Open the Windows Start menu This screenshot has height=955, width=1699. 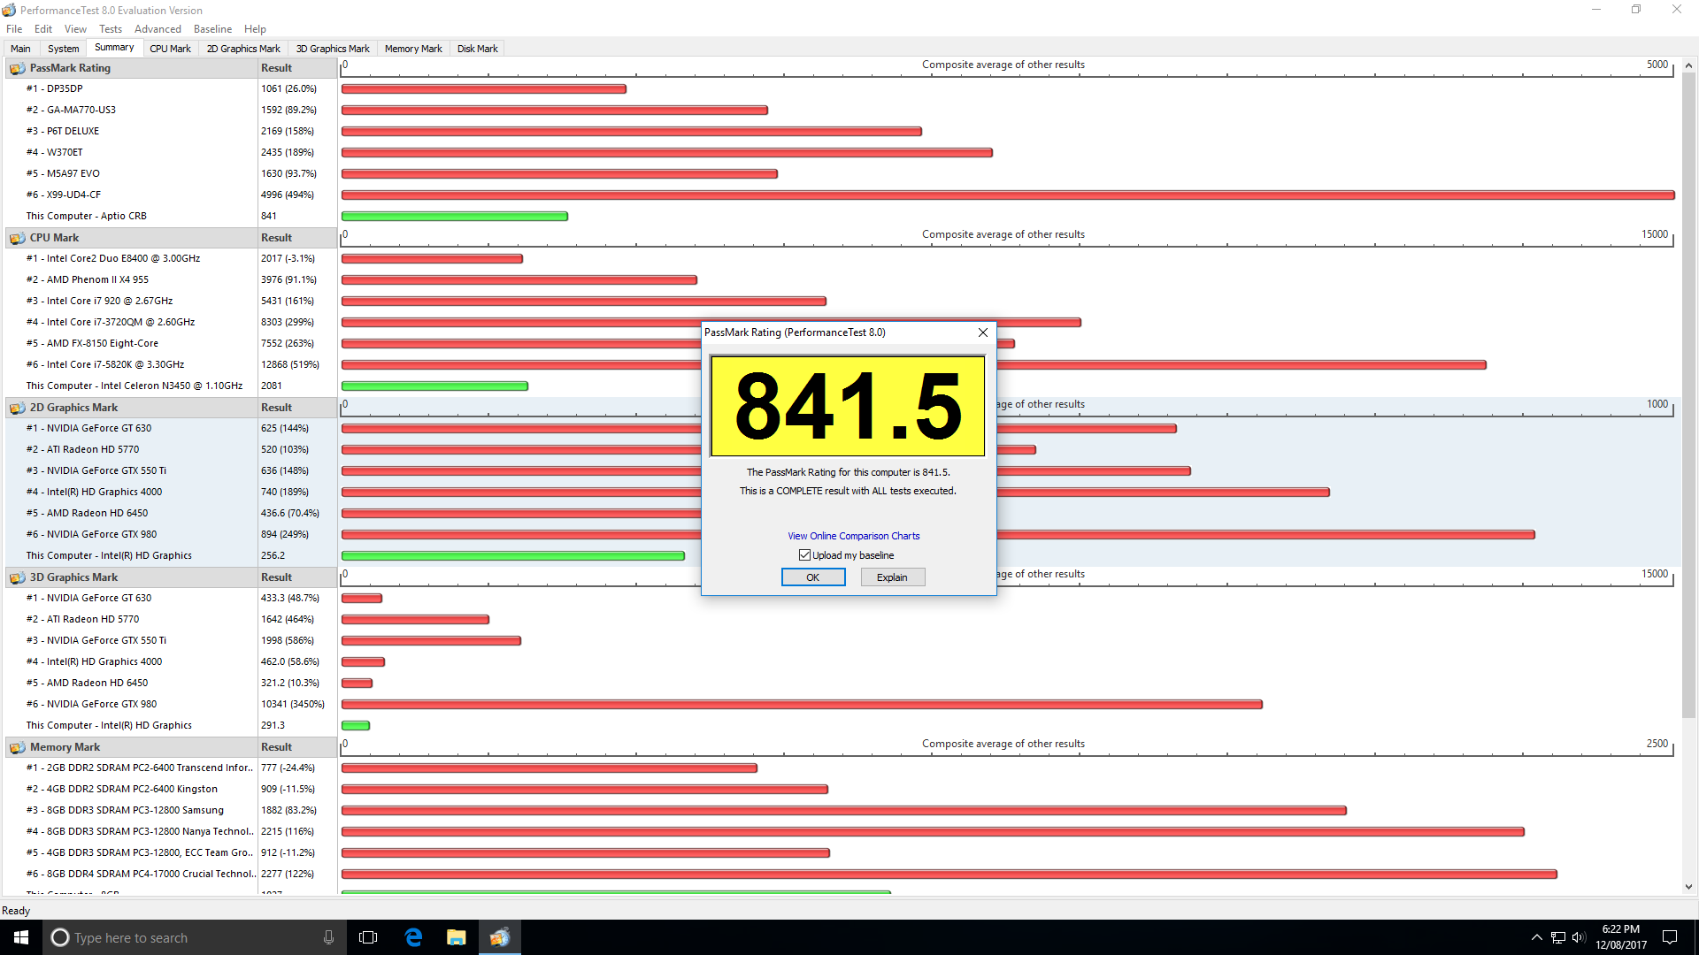click(21, 937)
